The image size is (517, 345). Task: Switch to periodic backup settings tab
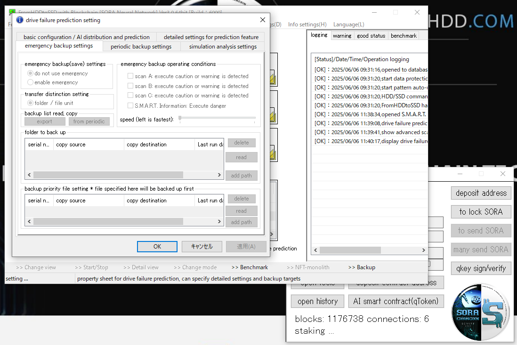click(x=141, y=47)
